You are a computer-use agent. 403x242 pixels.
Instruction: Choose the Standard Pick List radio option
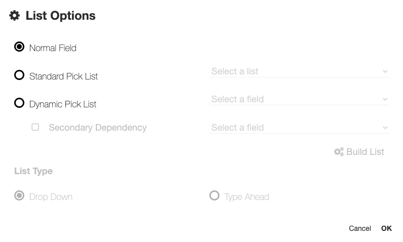click(19, 75)
